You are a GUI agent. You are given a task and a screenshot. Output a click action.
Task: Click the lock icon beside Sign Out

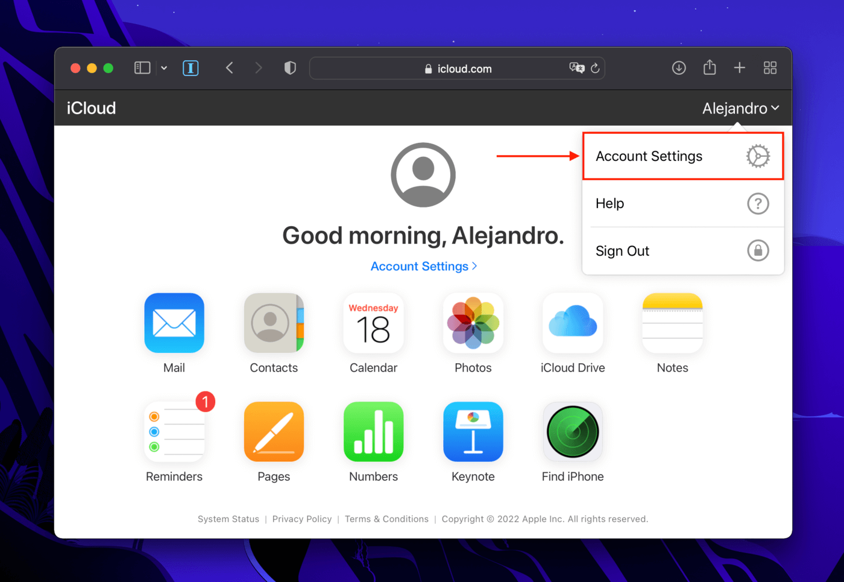758,250
